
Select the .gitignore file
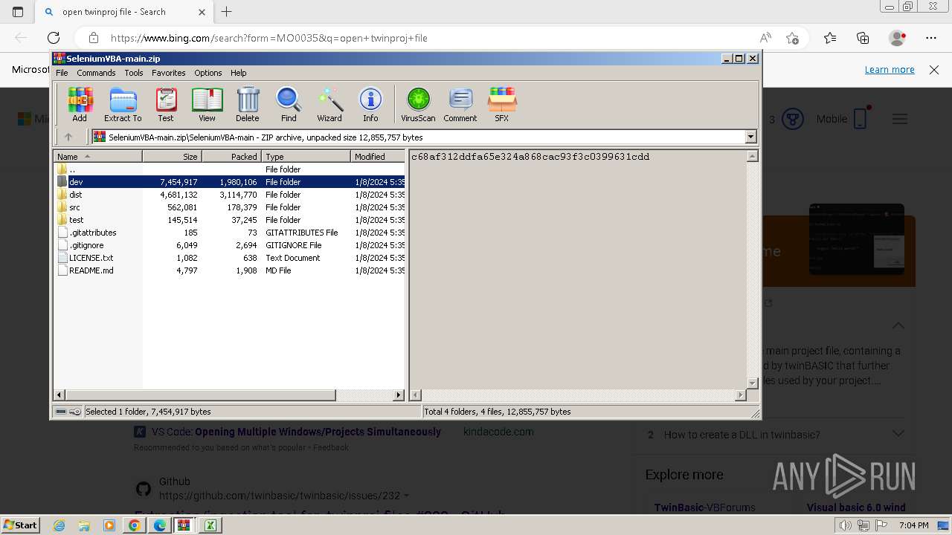[x=229, y=245]
